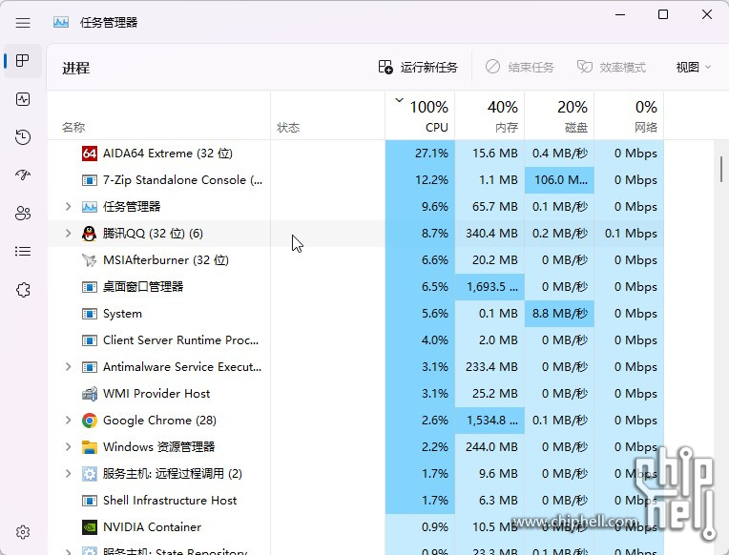Click the 服务主机: 远程过程调用 gear icon
Viewport: 729px width, 555px height.
click(x=90, y=474)
